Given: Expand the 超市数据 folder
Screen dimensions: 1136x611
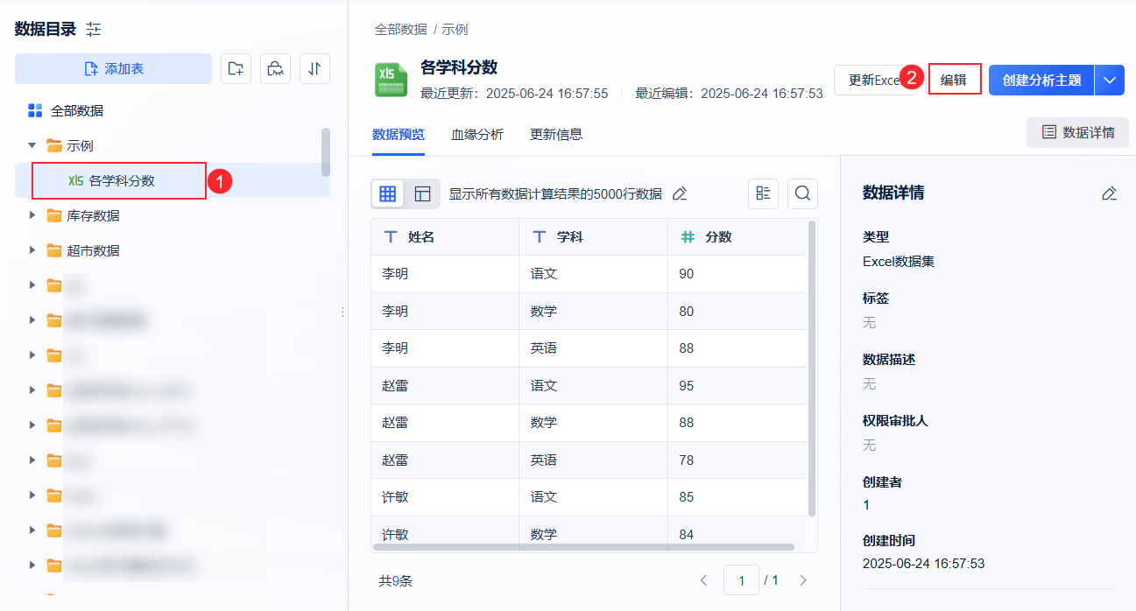Looking at the screenshot, I should pyautogui.click(x=32, y=250).
